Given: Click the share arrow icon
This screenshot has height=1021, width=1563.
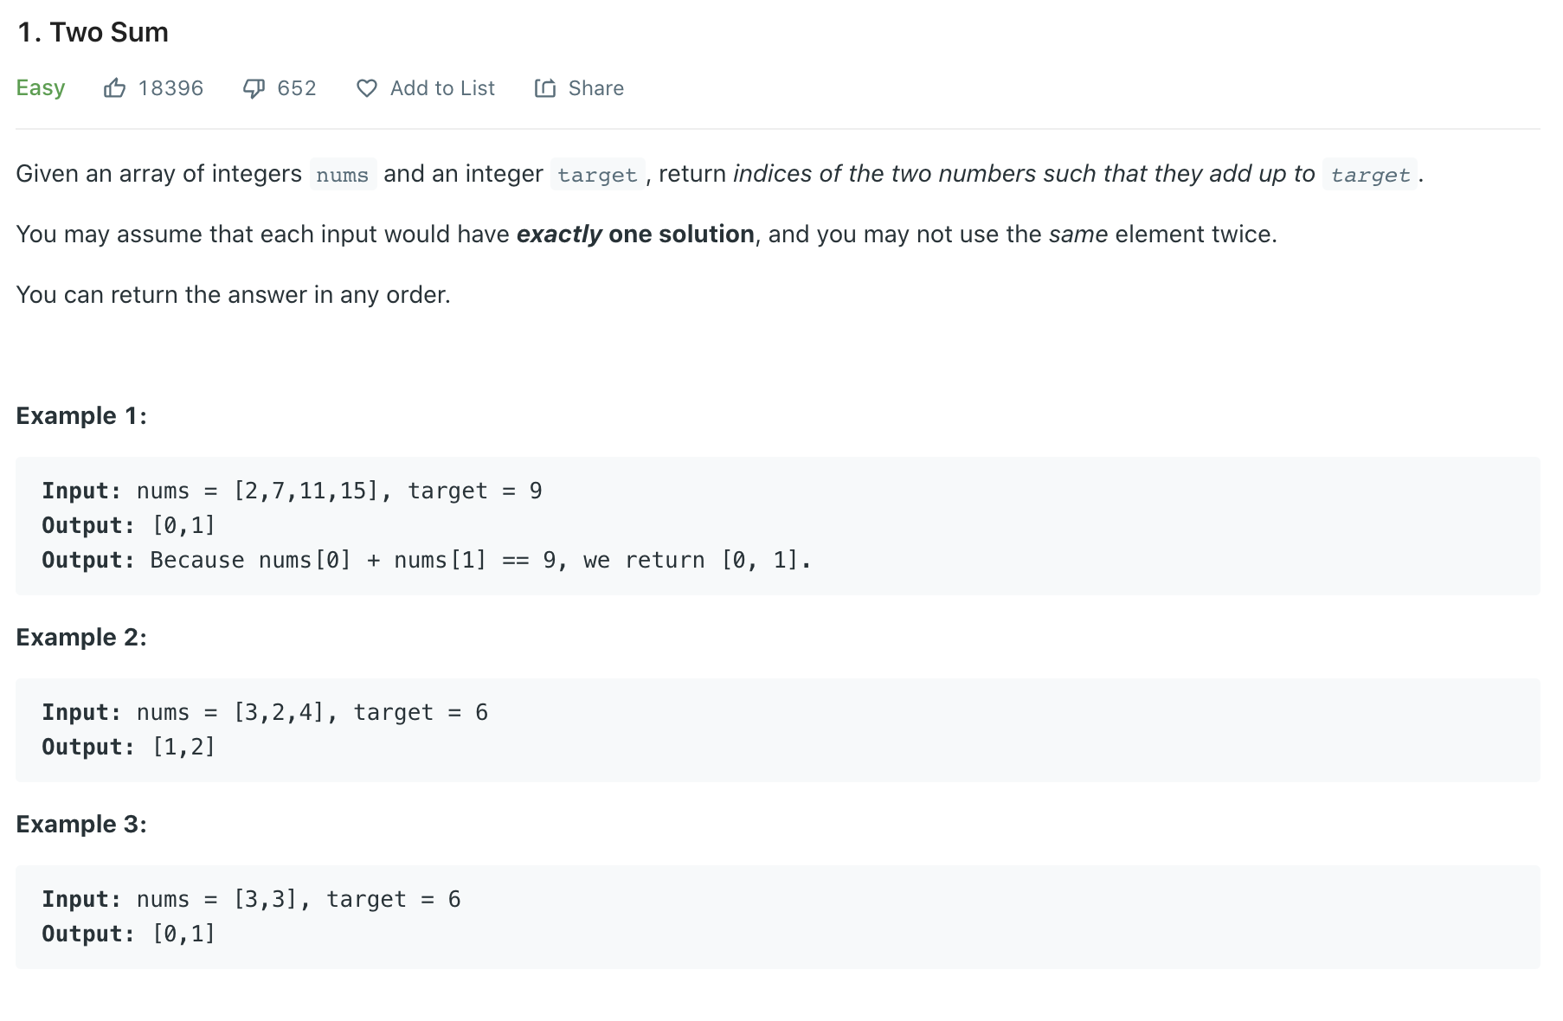Looking at the screenshot, I should click(545, 88).
